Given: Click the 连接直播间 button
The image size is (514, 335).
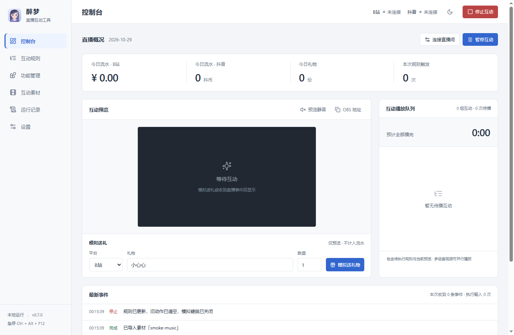Looking at the screenshot, I should click(x=440, y=39).
